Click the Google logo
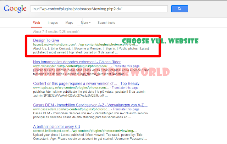Viewport: 227px width, 144px height. [15, 9]
